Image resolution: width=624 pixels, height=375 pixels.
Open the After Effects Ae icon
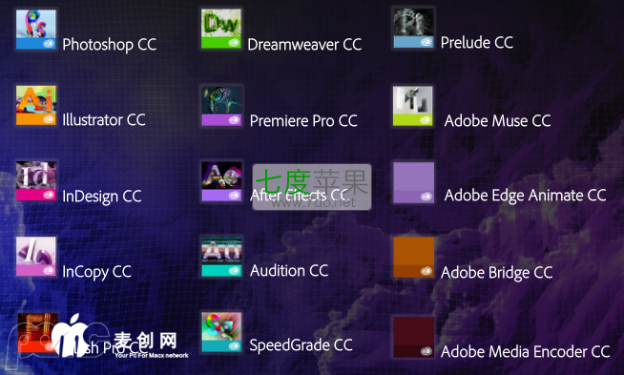pos(221,181)
